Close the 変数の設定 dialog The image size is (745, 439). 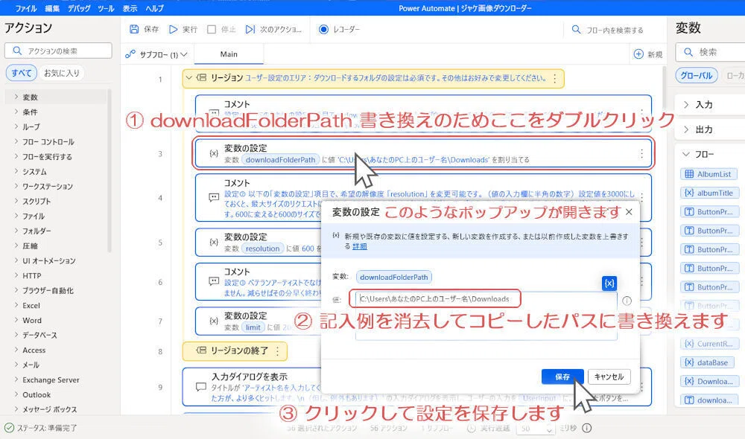(x=629, y=211)
